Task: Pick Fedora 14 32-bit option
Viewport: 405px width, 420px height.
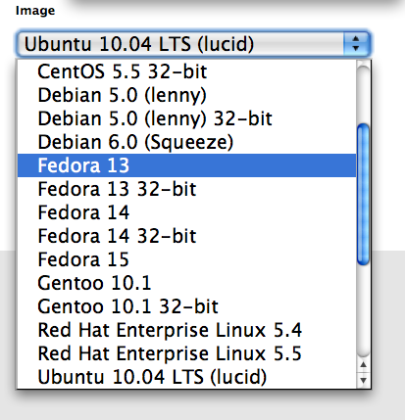Action: [x=186, y=236]
